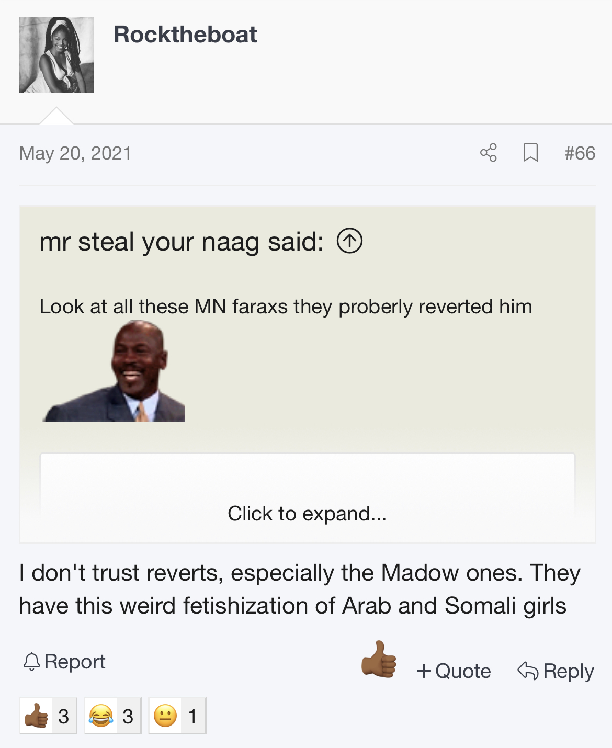Screen dimensions: 612x748
Task: Click the May 20, 2021 post date
Action: click(x=75, y=153)
